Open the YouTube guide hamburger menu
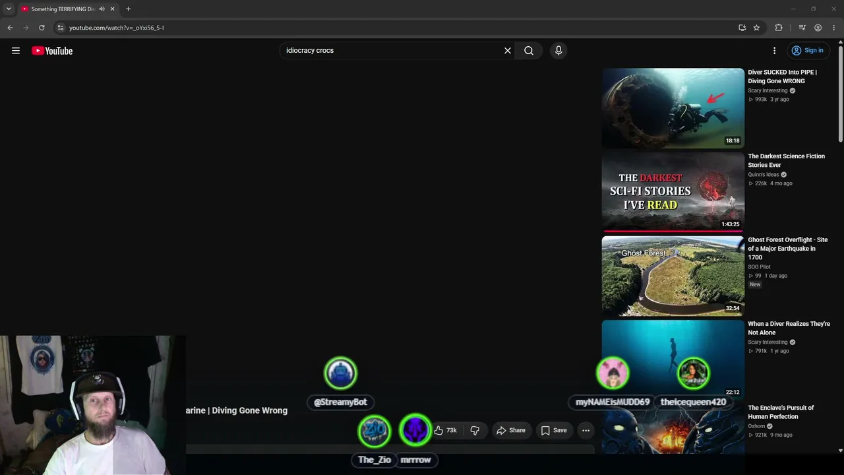Screen dimensions: 844x475 [x=16, y=51]
